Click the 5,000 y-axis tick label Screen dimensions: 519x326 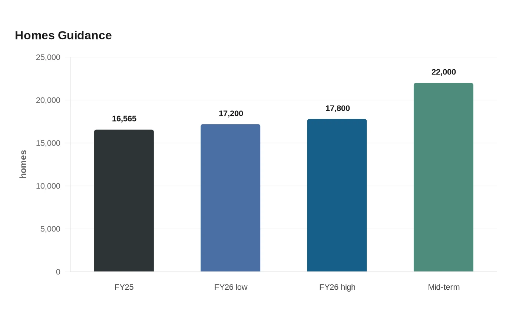click(x=50, y=229)
